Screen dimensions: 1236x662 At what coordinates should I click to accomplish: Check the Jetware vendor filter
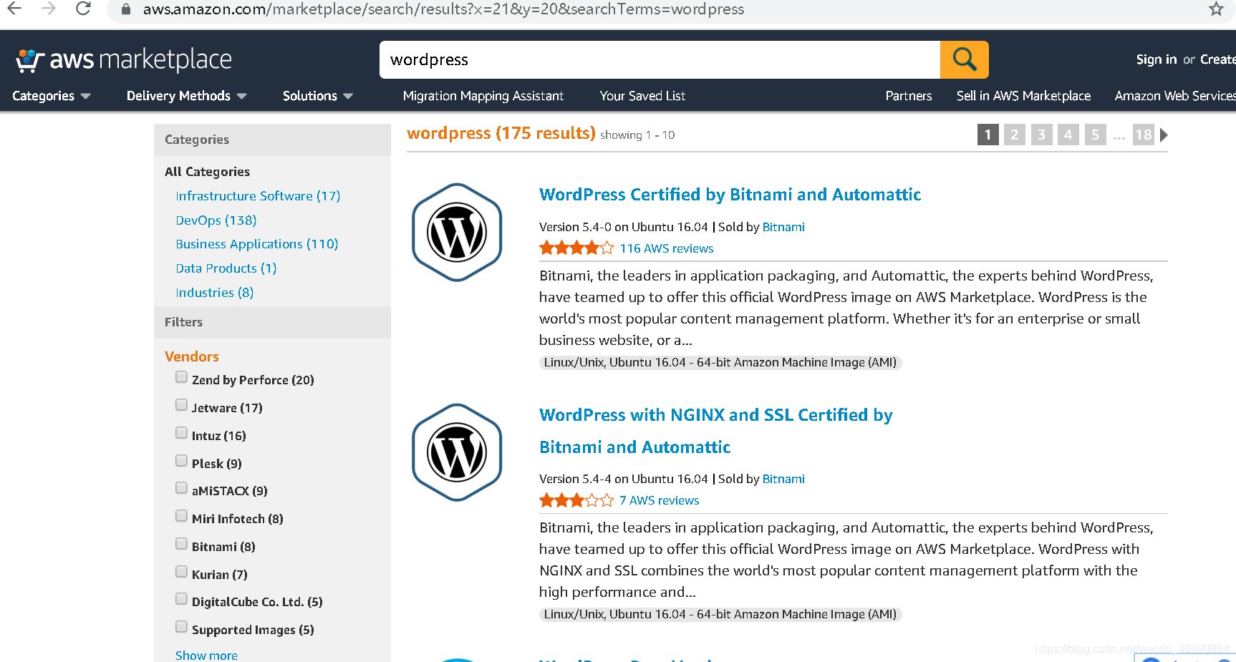point(181,405)
